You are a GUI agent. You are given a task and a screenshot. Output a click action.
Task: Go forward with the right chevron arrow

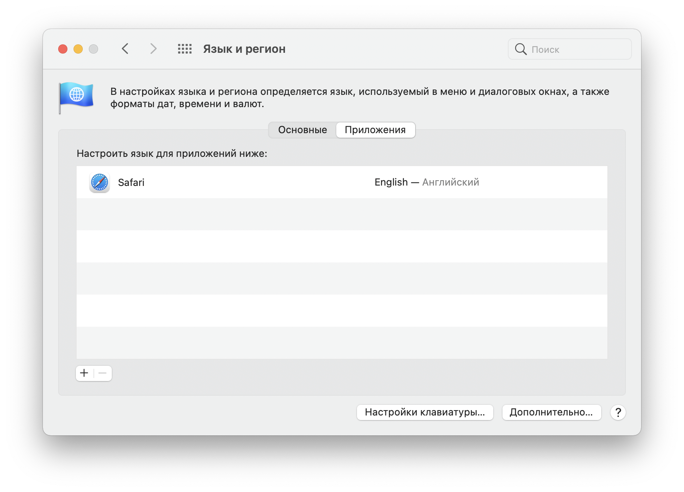153,49
